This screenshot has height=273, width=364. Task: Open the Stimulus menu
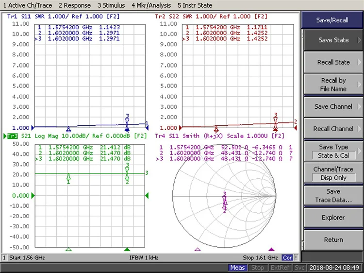pos(111,5)
